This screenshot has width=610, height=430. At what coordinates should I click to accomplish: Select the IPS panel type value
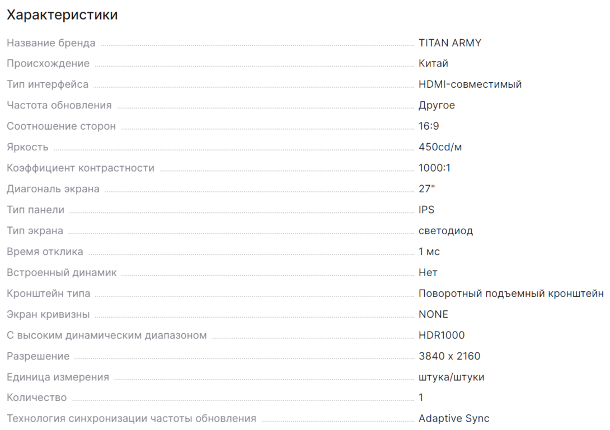pos(426,210)
